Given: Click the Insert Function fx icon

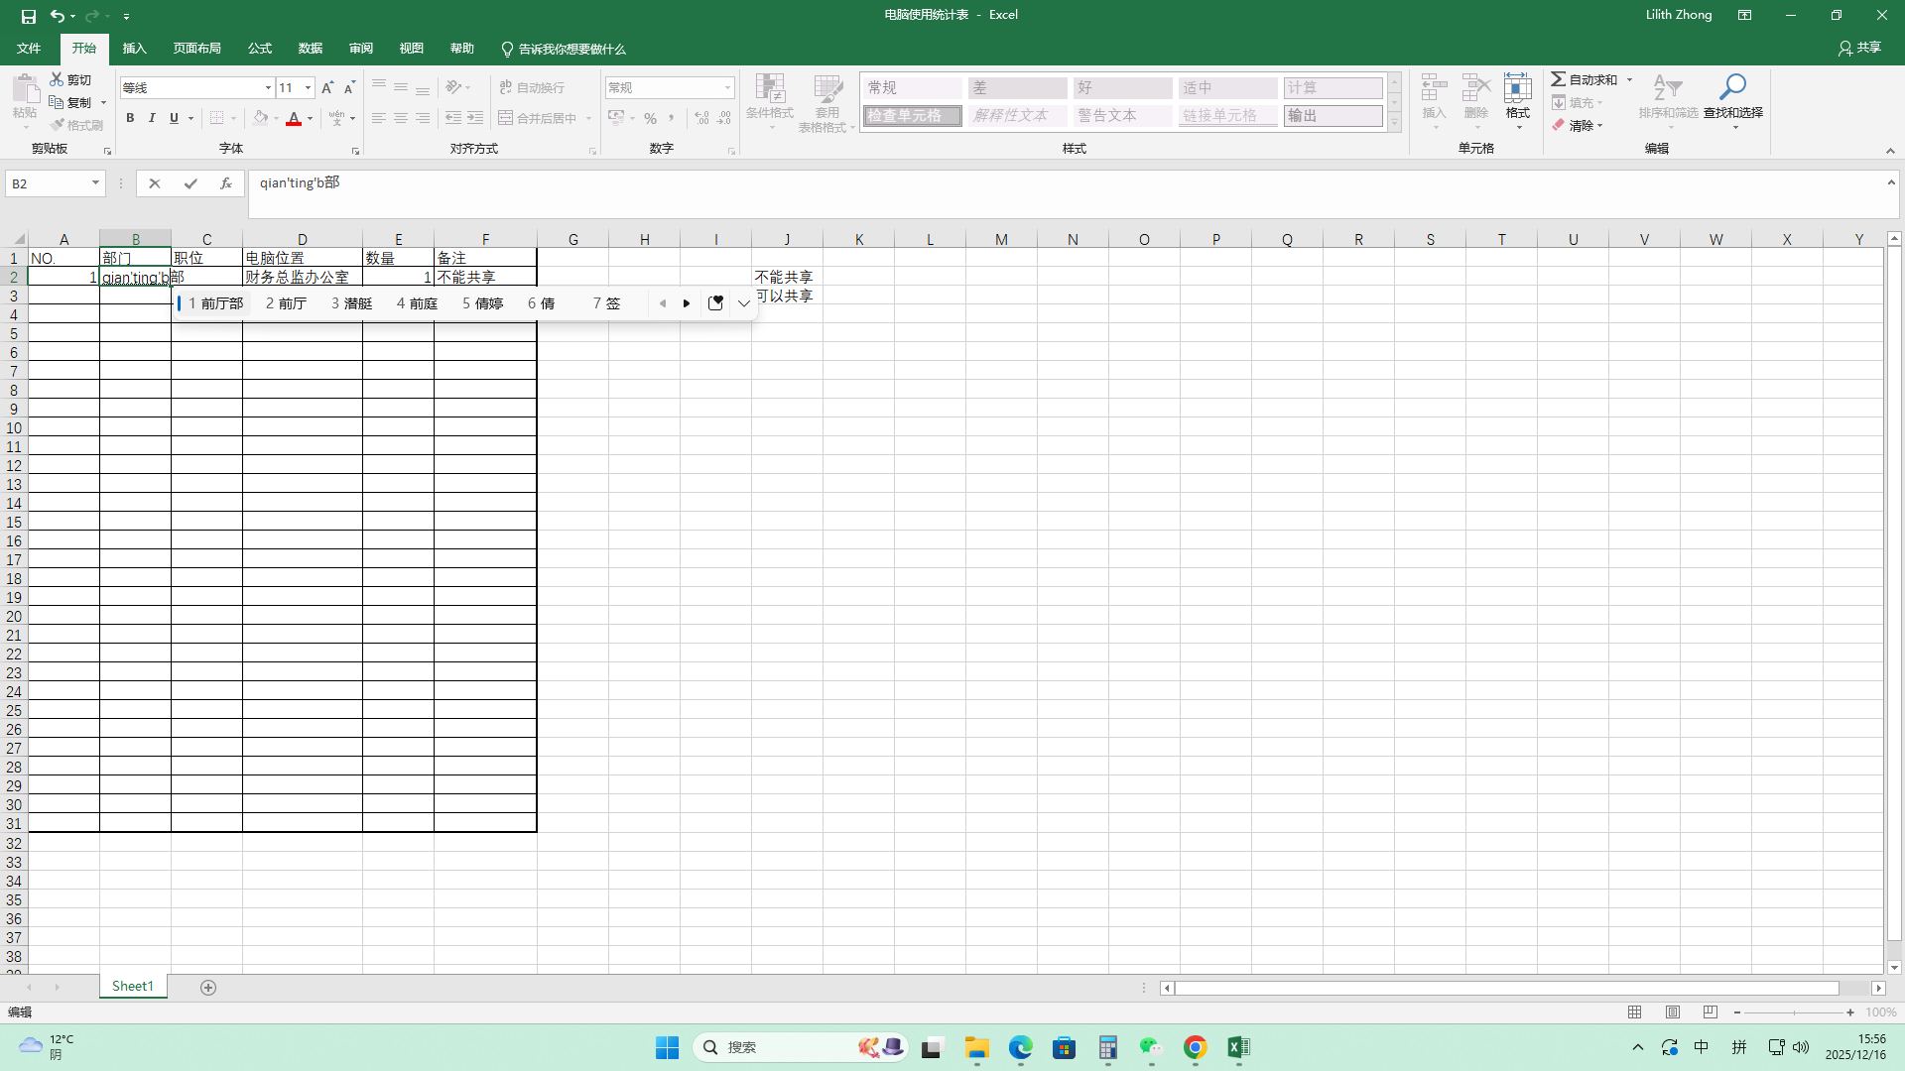Looking at the screenshot, I should 226,183.
